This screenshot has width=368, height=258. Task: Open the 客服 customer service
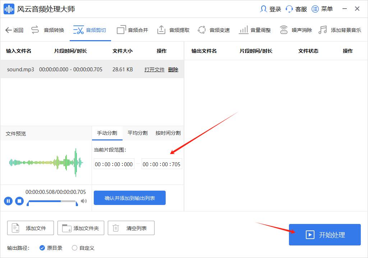296,9
